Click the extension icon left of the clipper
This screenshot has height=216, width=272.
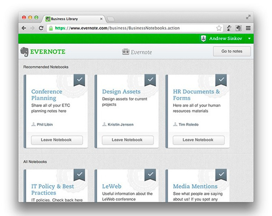(229, 28)
